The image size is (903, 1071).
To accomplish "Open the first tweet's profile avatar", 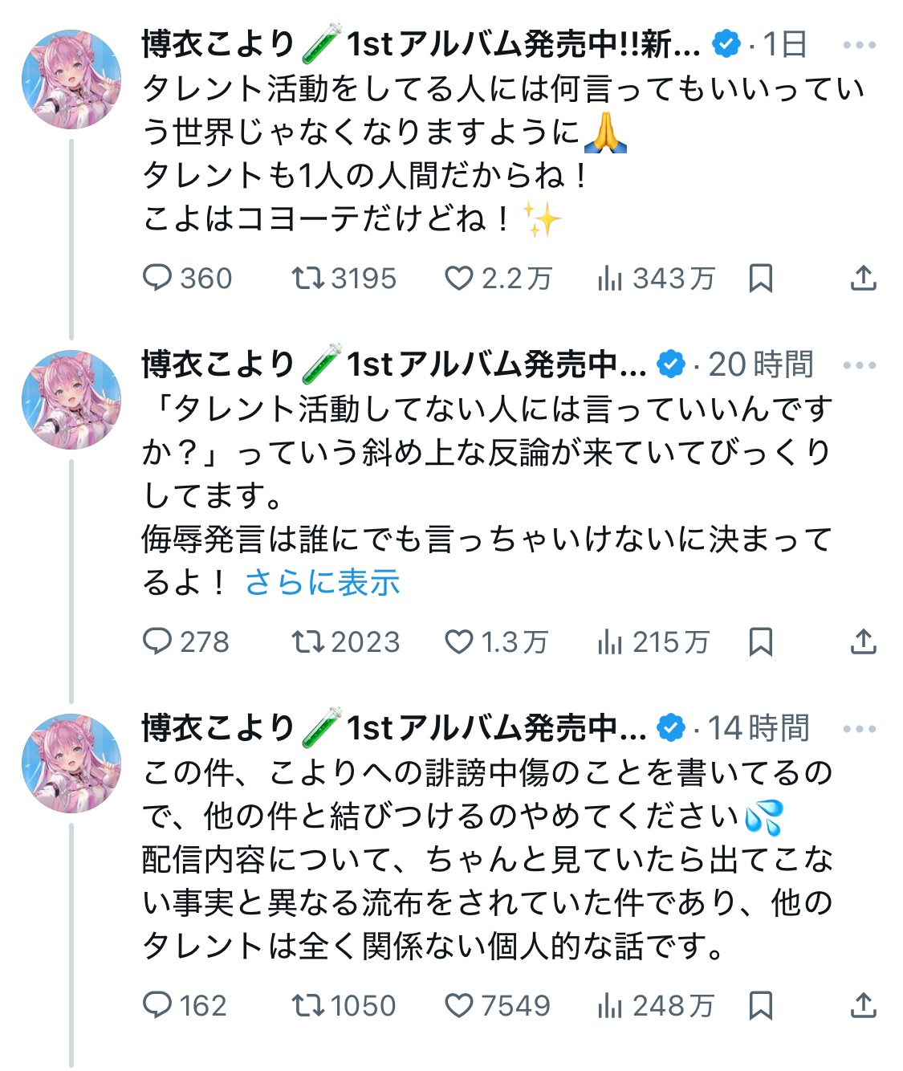I will tap(71, 79).
